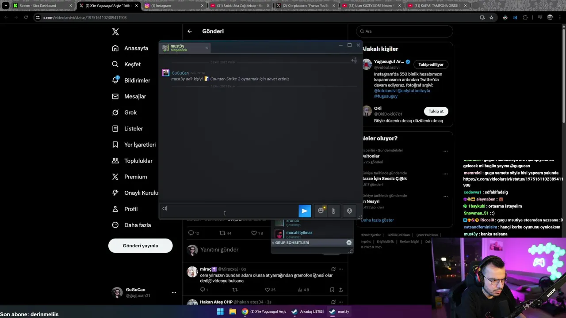
Task: Open emoji picker in Steam chat
Action: point(321,211)
